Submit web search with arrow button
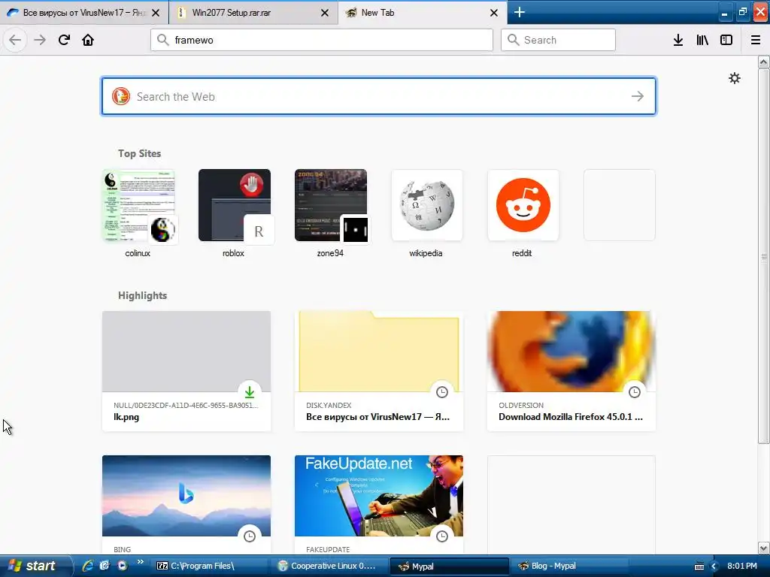Screen dimensions: 770x577 click(638, 96)
